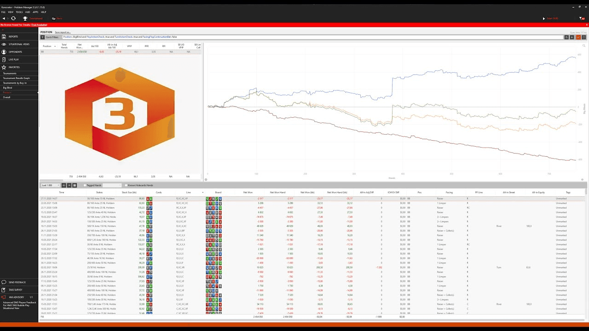Clear the filter with X icon
Image resolution: width=589 pixels, height=331 pixels.
[x=572, y=37]
